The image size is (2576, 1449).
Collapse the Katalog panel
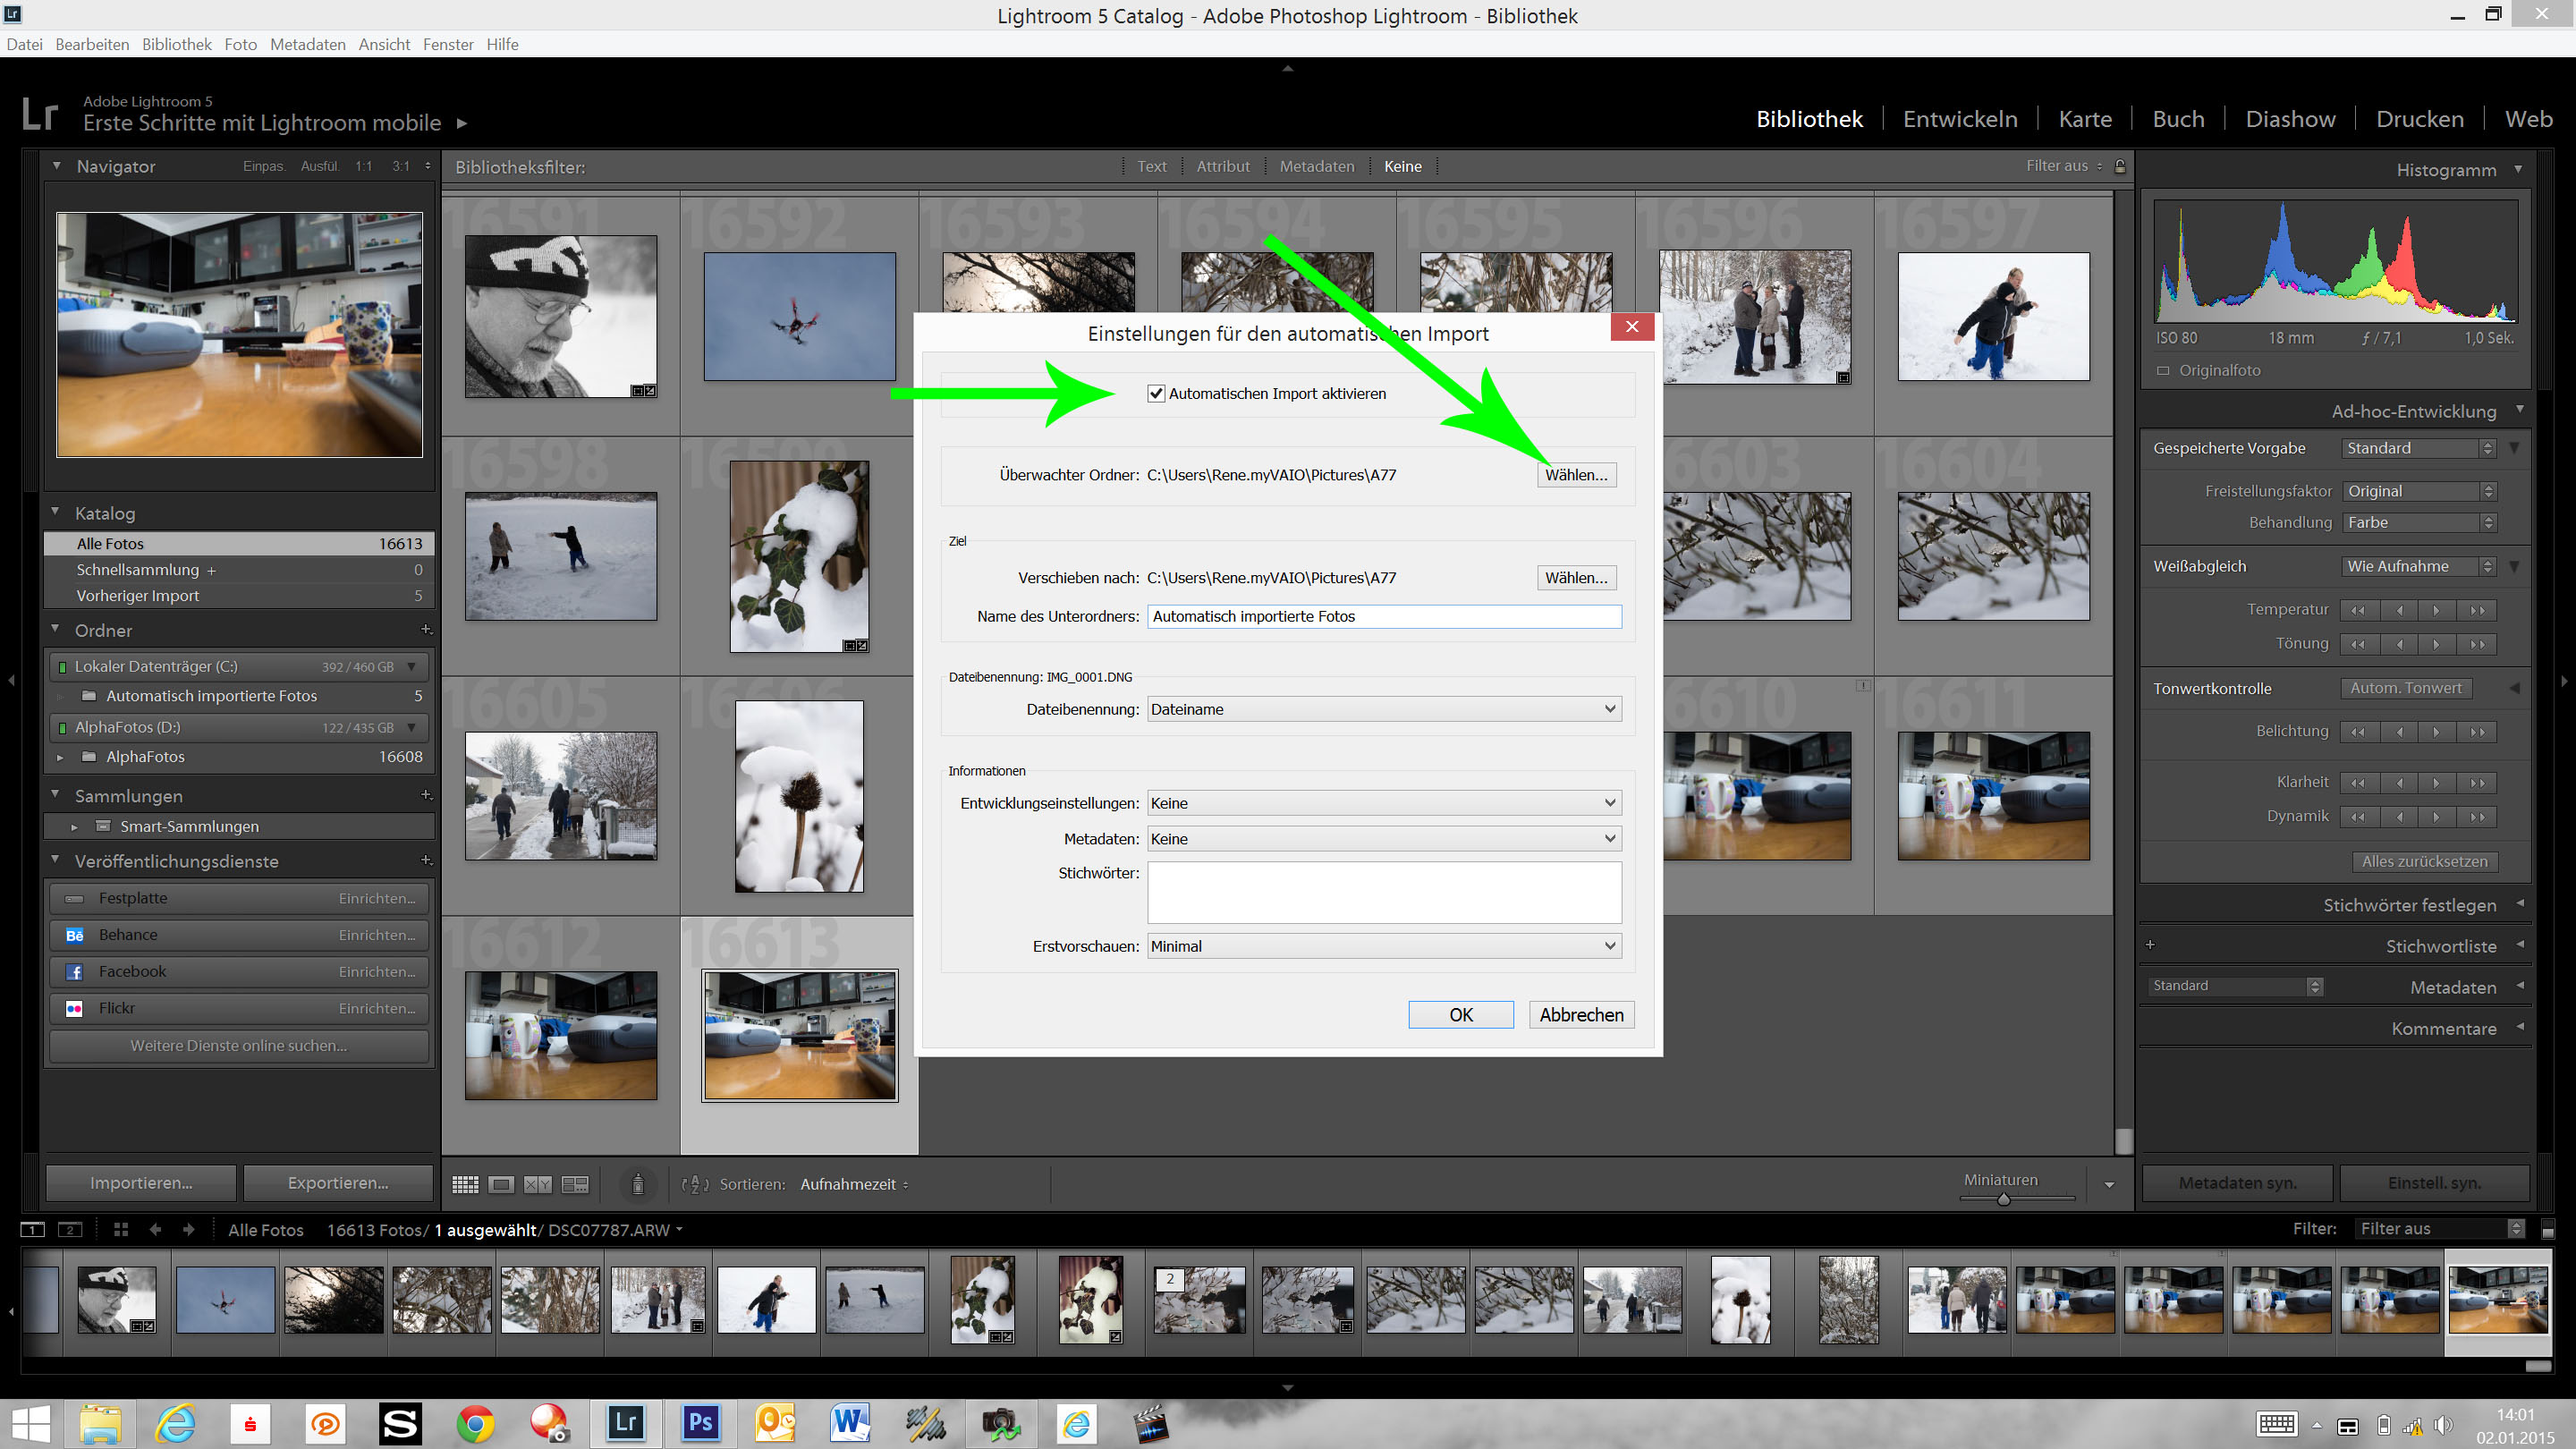[x=56, y=512]
